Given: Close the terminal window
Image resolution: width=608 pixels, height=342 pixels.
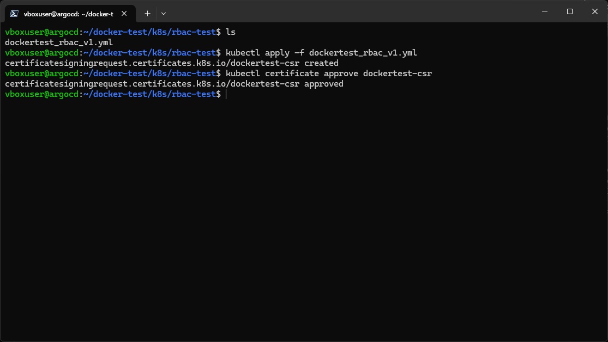Looking at the screenshot, I should pos(595,11).
